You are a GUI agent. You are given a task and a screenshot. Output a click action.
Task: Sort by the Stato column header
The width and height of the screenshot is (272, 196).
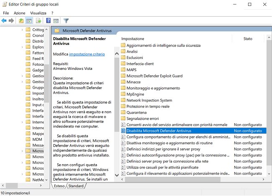(x=248, y=39)
